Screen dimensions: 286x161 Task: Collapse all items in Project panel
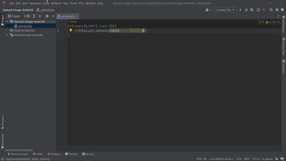coord(40,16)
